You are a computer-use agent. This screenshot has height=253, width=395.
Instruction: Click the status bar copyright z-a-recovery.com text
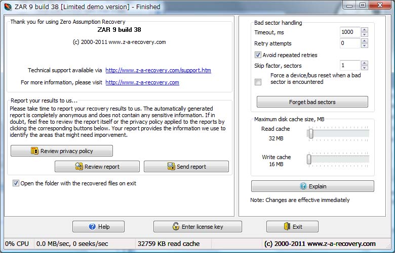tap(320, 244)
